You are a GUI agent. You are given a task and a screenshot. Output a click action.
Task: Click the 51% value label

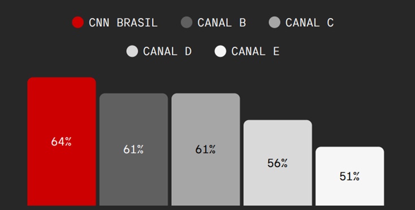point(349,177)
